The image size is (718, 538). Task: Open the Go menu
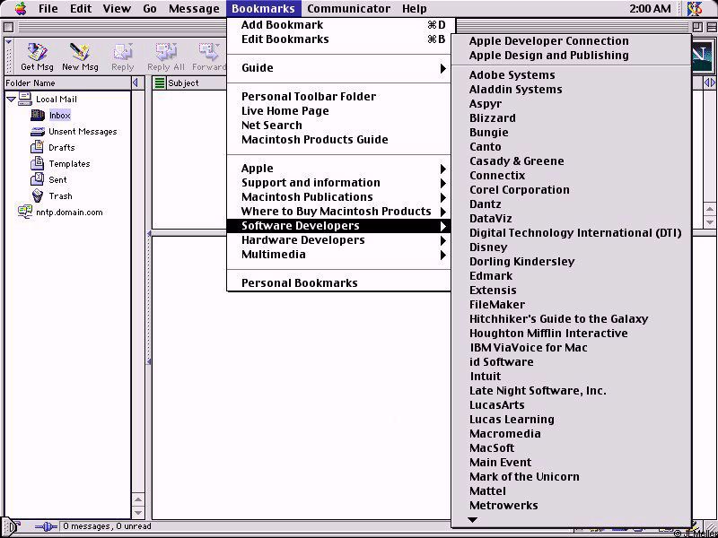150,8
